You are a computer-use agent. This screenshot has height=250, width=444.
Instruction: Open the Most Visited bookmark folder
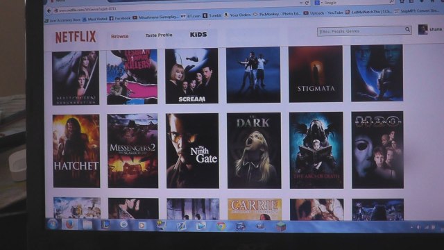click(94, 19)
